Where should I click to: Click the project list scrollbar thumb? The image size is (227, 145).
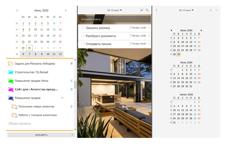click(75, 85)
